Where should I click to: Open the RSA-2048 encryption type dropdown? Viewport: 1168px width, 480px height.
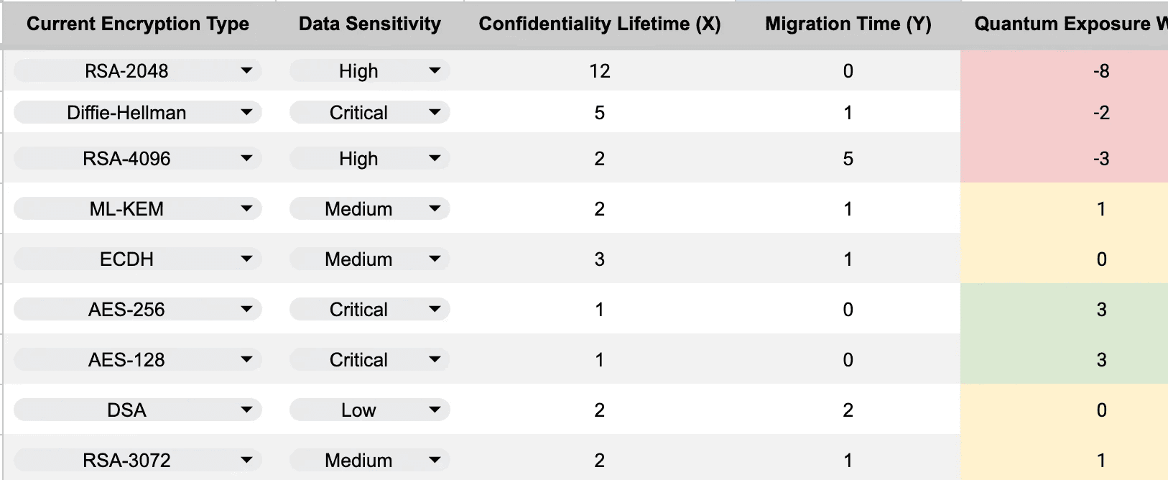(137, 71)
